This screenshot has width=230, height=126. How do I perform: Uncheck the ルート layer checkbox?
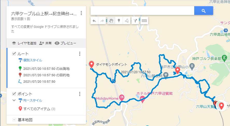14,54
